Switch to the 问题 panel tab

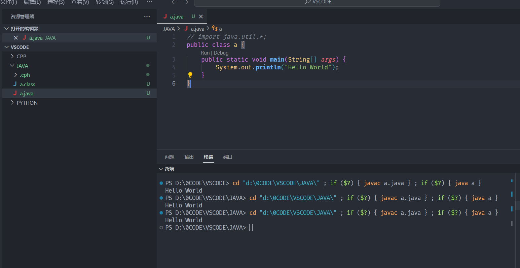(170, 157)
